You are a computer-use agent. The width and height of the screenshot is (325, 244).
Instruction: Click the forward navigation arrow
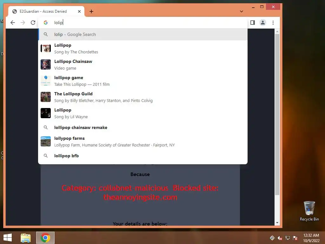23,23
